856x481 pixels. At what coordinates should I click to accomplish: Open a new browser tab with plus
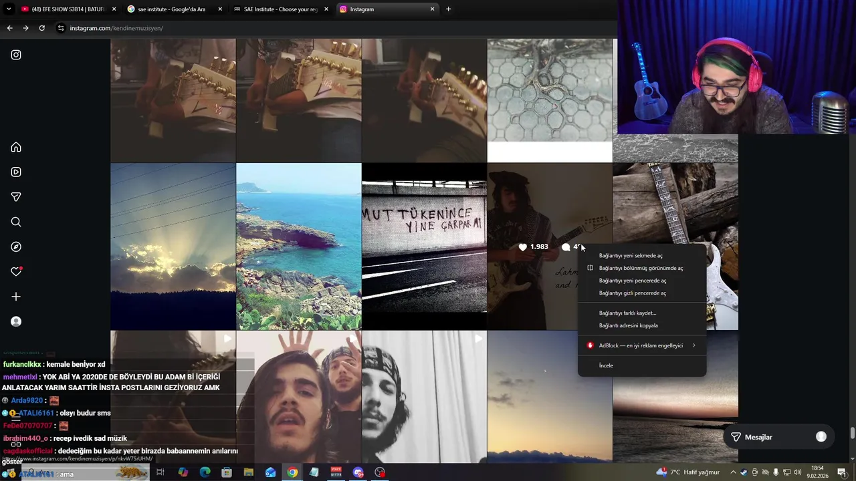click(448, 9)
